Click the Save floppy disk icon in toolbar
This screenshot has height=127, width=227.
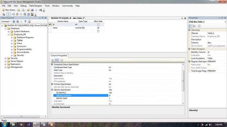(x=32, y=10)
